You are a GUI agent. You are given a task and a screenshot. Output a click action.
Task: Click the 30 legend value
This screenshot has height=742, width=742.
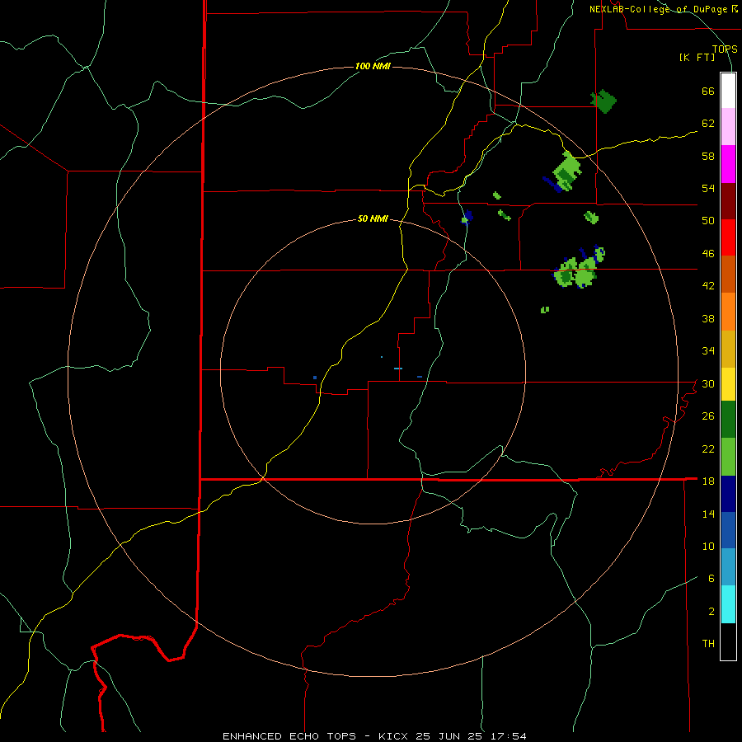(x=708, y=383)
